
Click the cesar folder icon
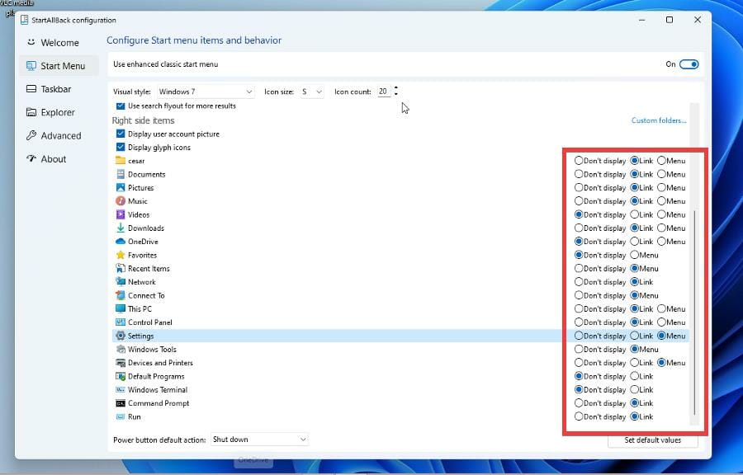(x=121, y=160)
